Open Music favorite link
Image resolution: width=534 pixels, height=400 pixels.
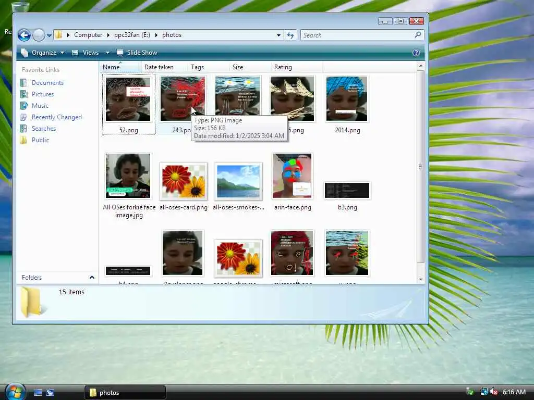click(40, 106)
